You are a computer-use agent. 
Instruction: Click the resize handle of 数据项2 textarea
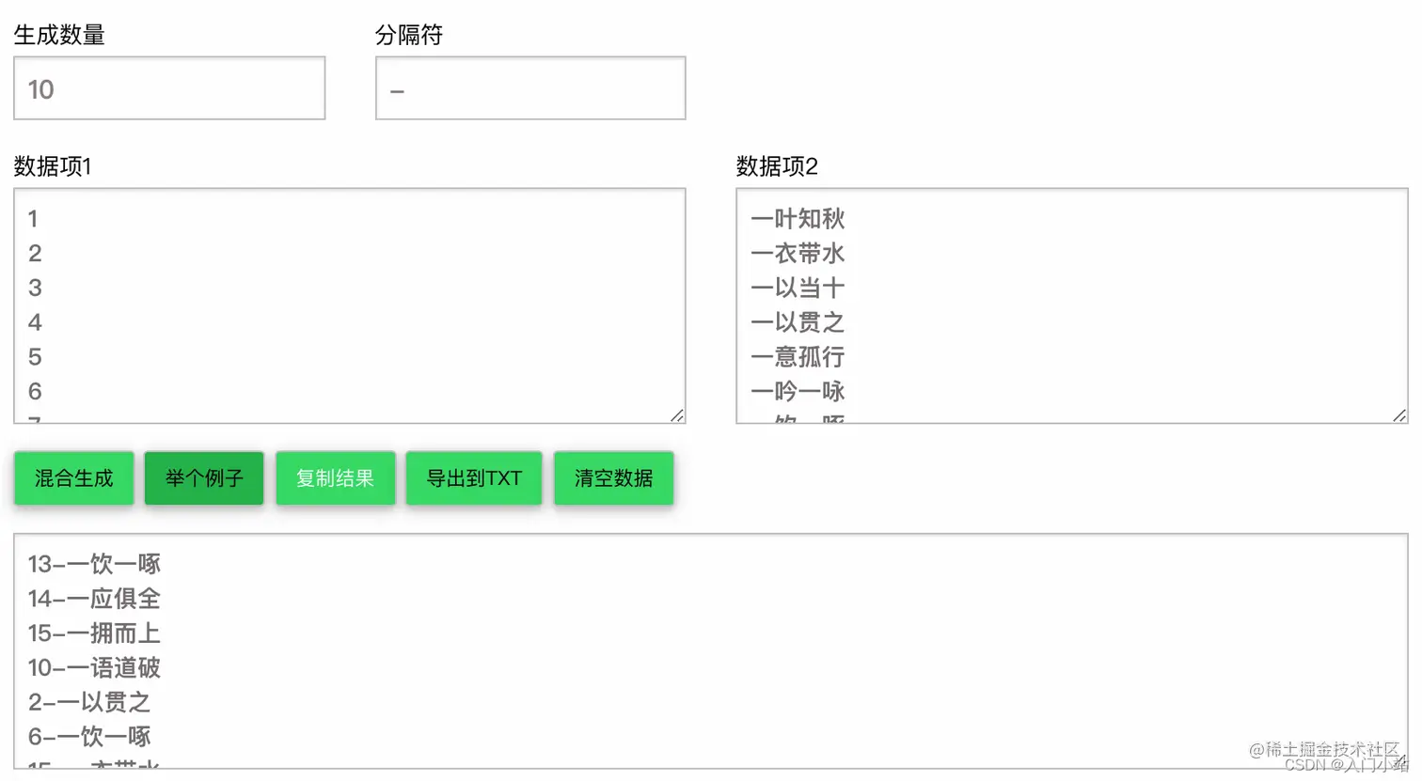click(1399, 414)
